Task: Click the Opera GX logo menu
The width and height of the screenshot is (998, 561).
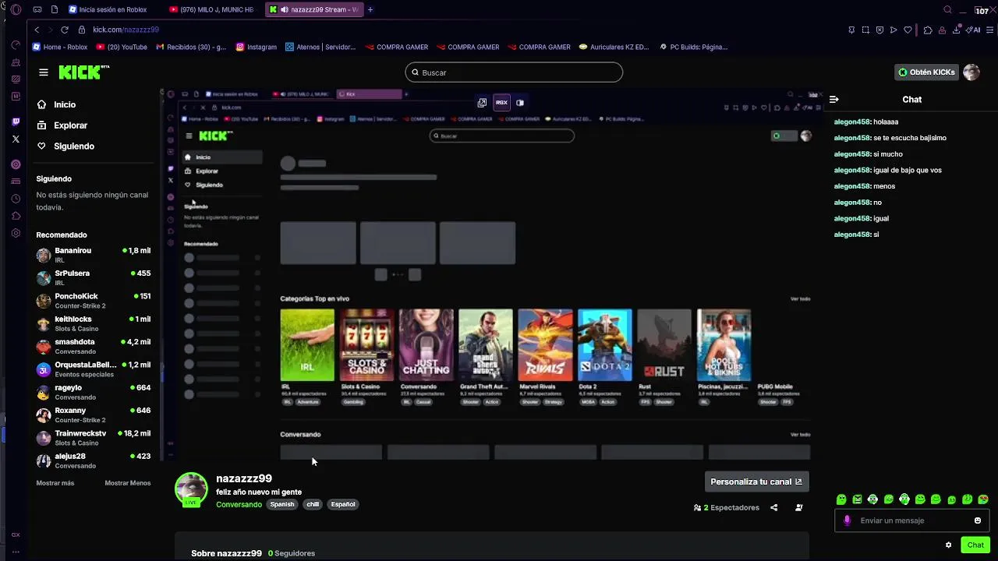Action: [x=16, y=9]
